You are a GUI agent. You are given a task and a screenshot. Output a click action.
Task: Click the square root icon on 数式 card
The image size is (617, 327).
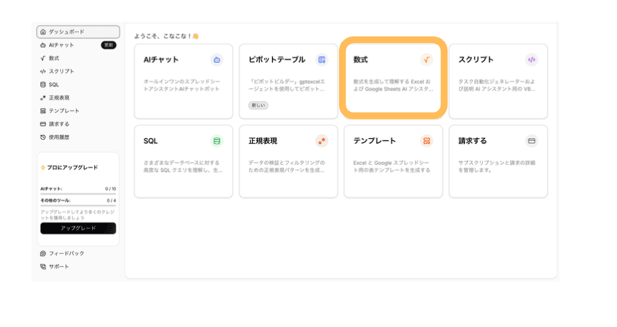[426, 60]
